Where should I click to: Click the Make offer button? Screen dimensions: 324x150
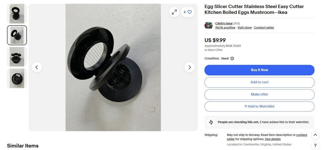[x=259, y=94]
